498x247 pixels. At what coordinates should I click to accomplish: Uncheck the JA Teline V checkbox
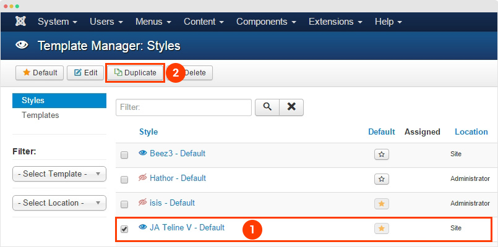(124, 229)
